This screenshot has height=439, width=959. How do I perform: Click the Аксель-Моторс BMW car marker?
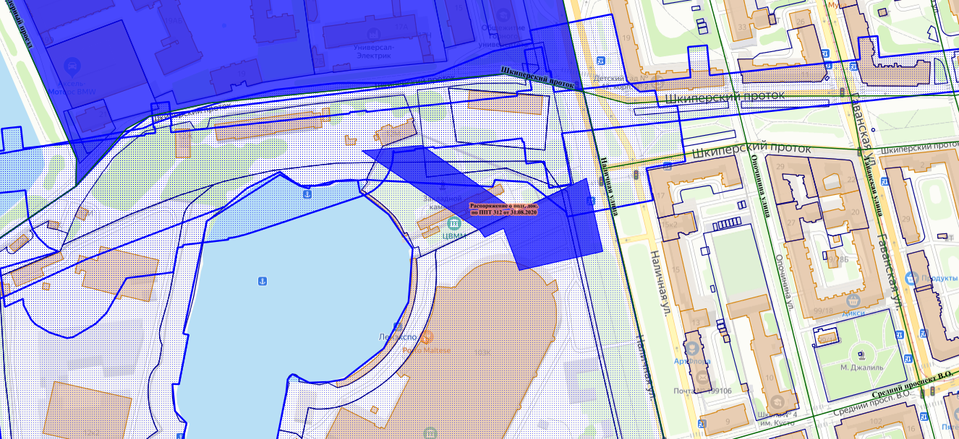72,69
